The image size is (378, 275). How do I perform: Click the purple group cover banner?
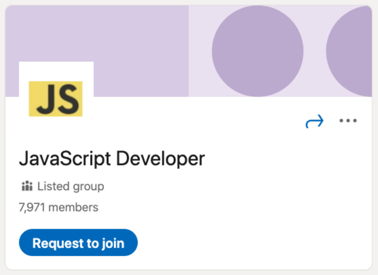point(189,51)
